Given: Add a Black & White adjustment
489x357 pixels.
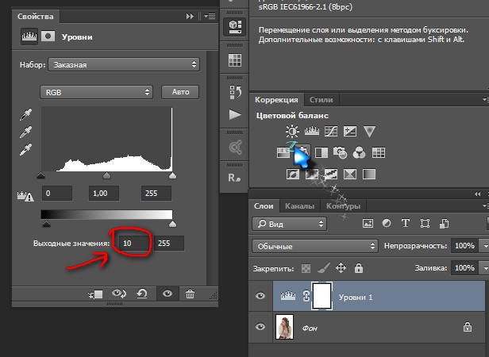Looking at the screenshot, I should (x=322, y=152).
